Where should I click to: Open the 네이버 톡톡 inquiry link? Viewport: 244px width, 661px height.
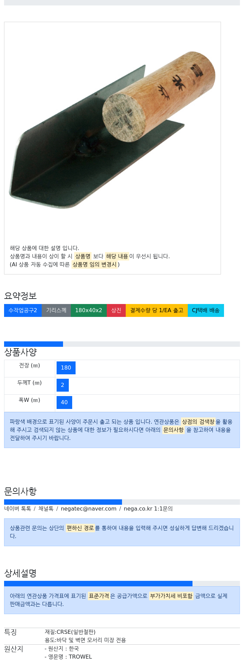tap(18, 509)
